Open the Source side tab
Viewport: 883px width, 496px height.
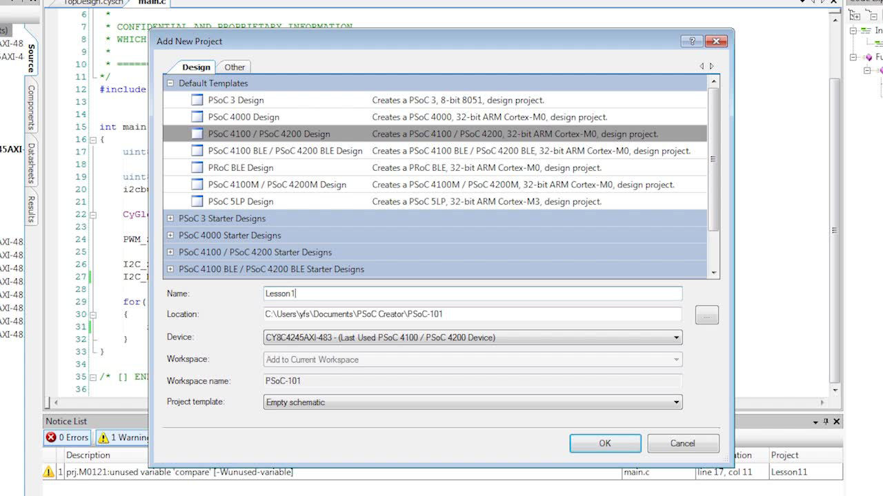pyautogui.click(x=31, y=59)
